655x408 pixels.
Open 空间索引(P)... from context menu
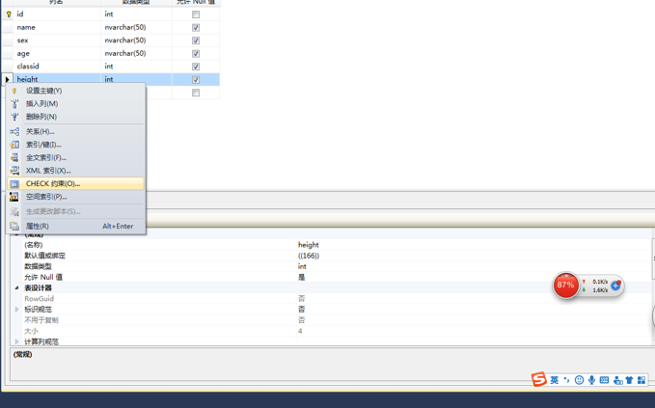tap(75, 197)
